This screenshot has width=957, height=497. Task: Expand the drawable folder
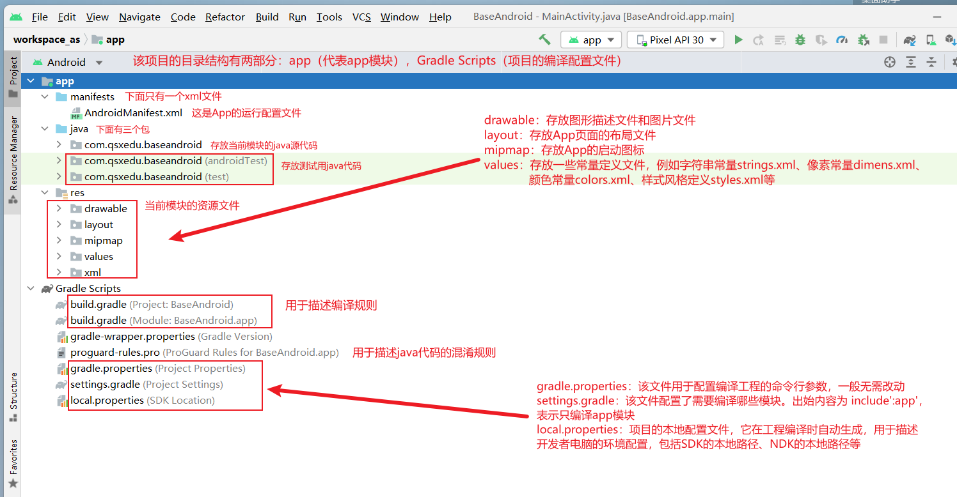59,209
